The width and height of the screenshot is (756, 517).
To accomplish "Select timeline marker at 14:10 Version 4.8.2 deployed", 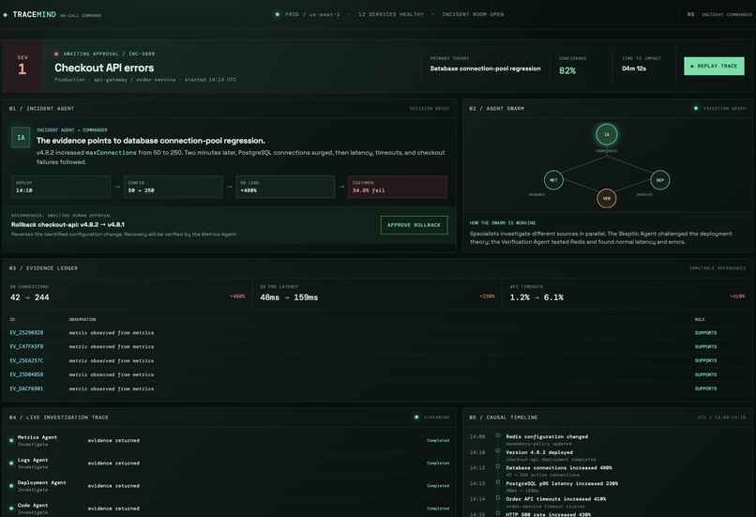I will tap(497, 451).
